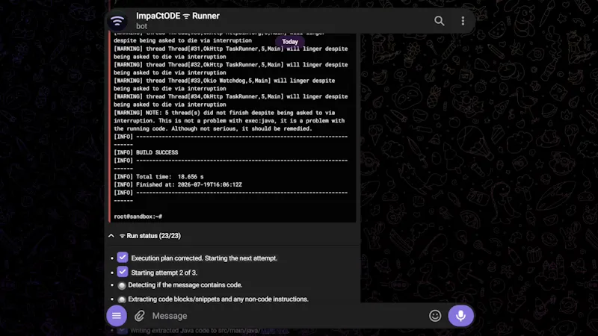Image resolution: width=598 pixels, height=336 pixels.
Task: Click status dot for Extracting code blocks/snippets
Action: coord(122,299)
